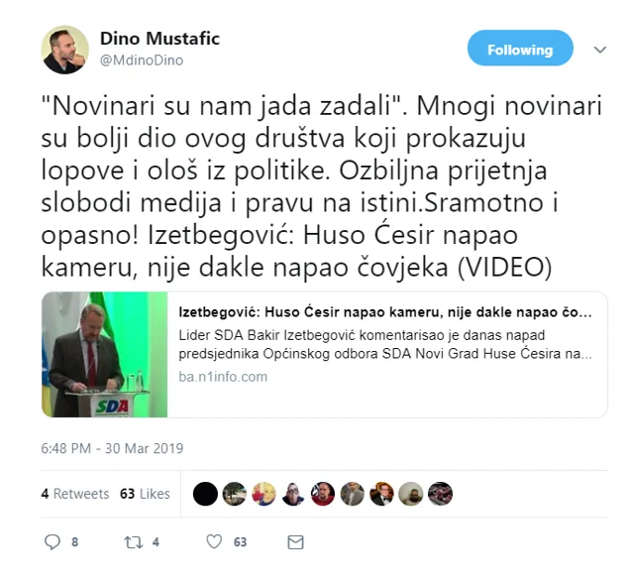Click the article description about Lider SDA
629x584 pixels.
point(385,344)
